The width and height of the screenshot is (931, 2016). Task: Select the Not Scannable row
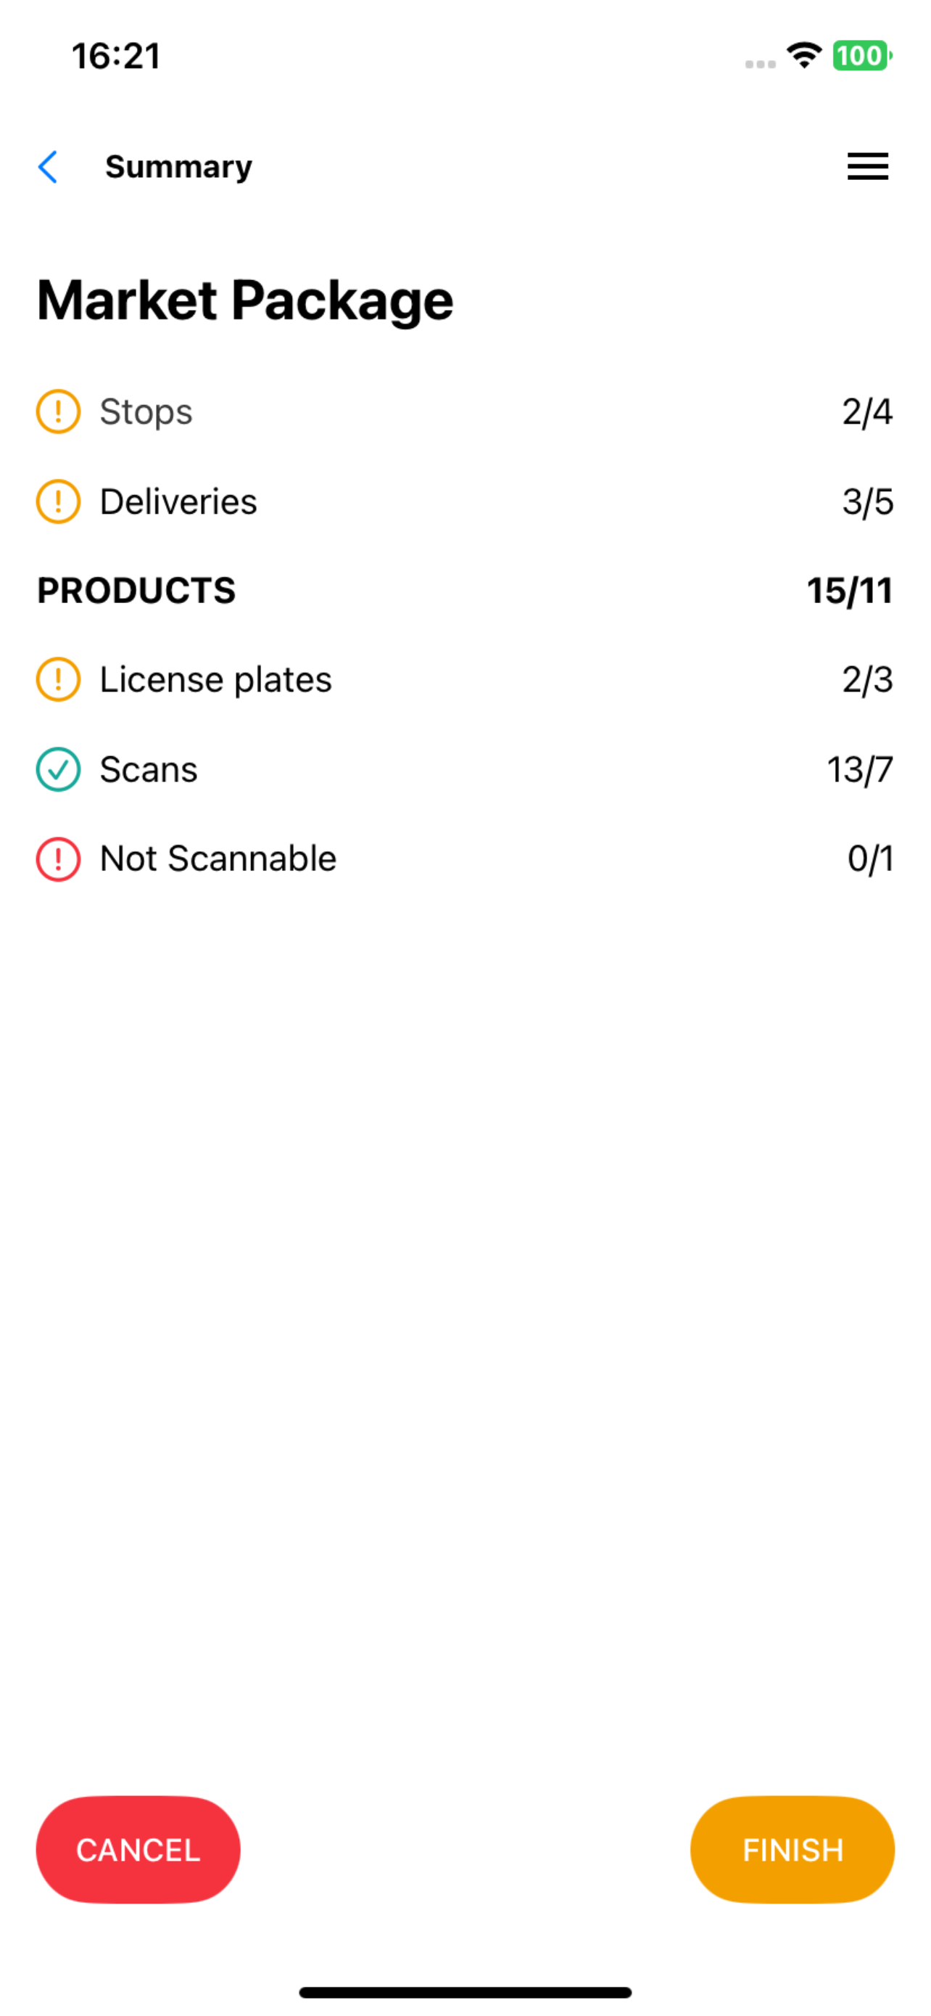tap(465, 859)
